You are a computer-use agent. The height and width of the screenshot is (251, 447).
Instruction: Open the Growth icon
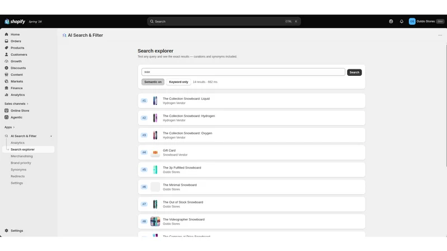pyautogui.click(x=7, y=61)
